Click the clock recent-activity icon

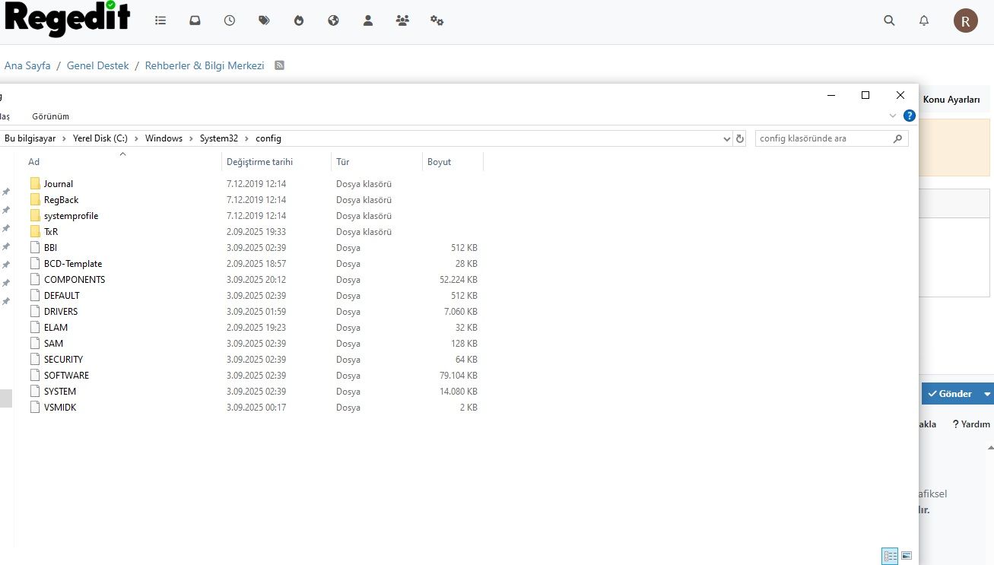tap(230, 21)
